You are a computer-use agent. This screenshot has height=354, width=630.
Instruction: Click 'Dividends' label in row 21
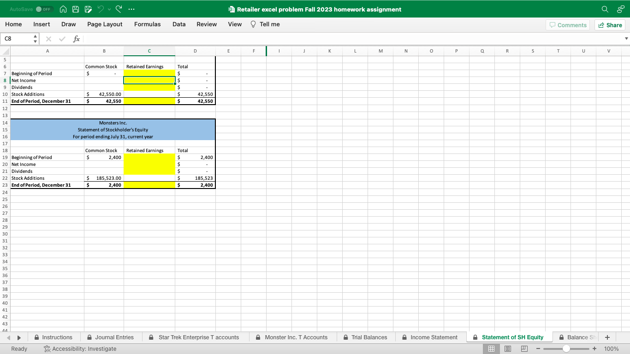(x=22, y=171)
